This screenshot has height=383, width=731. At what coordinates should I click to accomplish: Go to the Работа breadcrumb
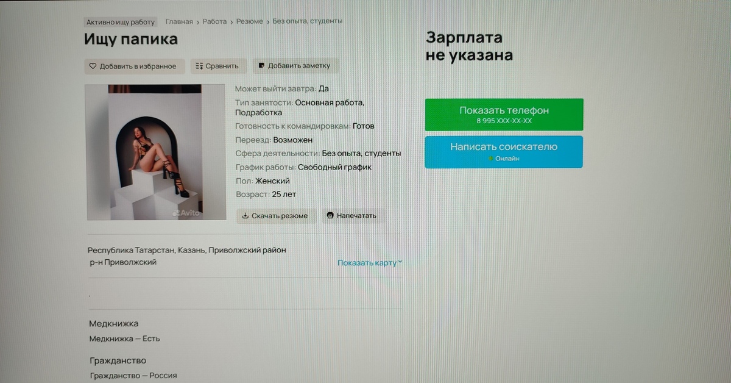pos(214,21)
